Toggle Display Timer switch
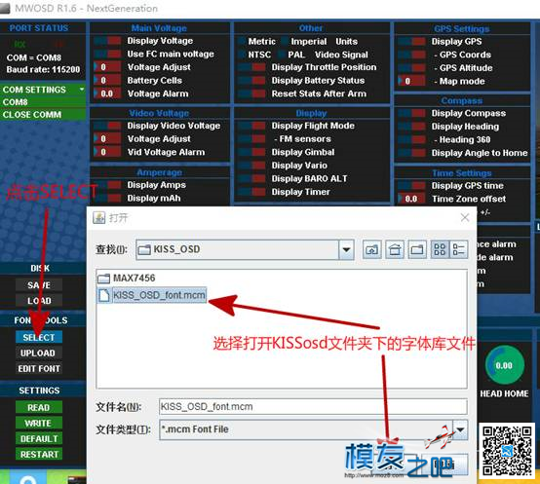The height and width of the screenshot is (484, 540). pos(251,192)
